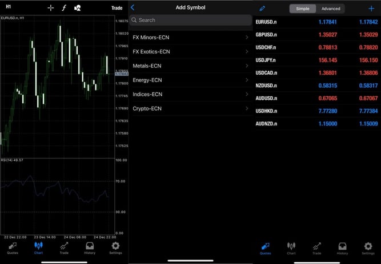Viewport: 381px width, 264px height.
Task: Expand Metals-ECN chevron arrow
Action: [247, 66]
